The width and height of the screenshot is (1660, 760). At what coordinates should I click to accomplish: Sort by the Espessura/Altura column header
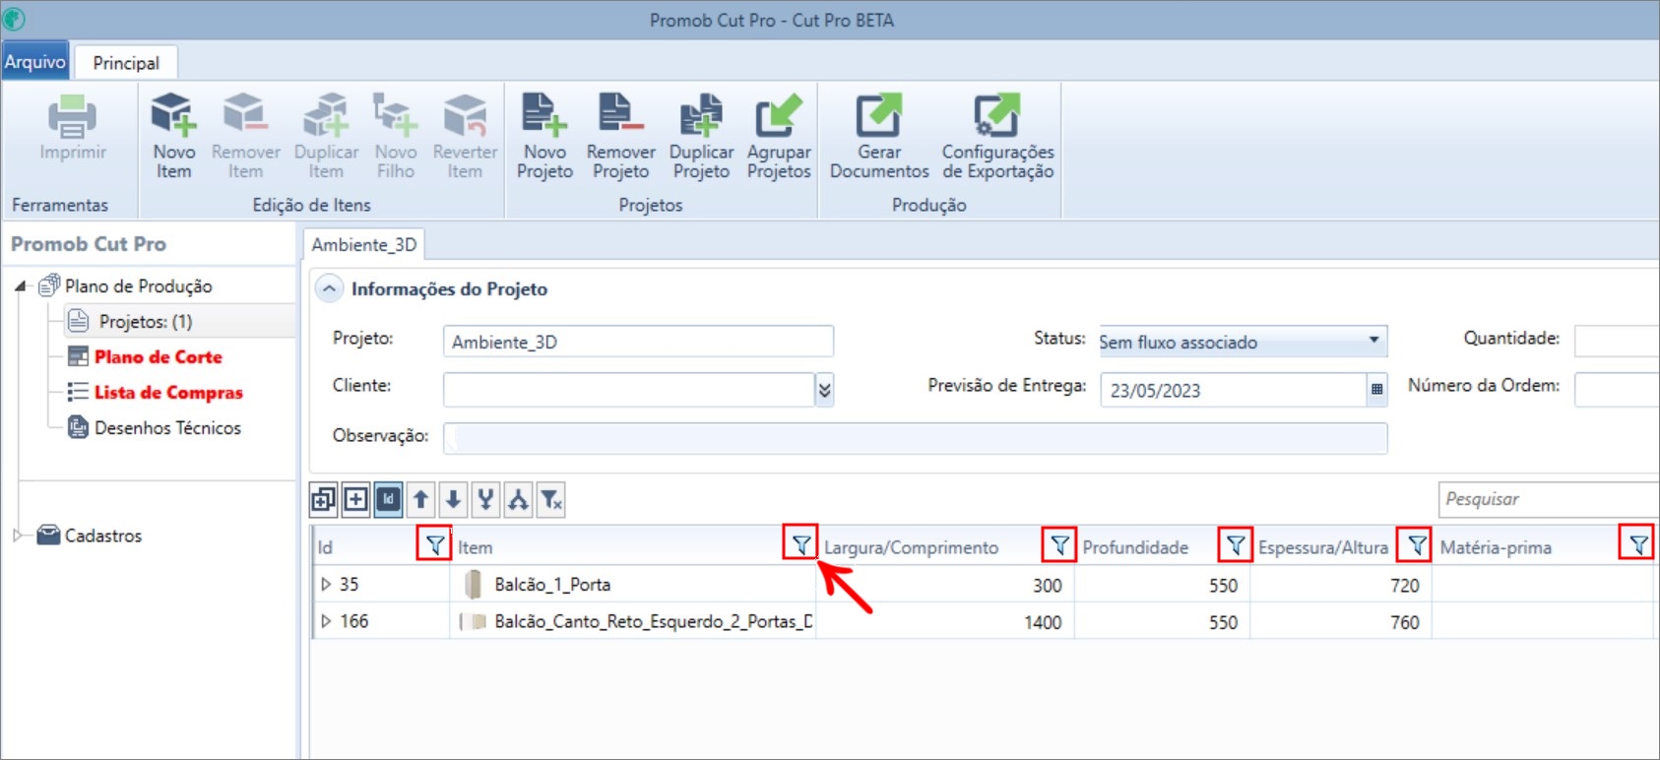click(1322, 547)
